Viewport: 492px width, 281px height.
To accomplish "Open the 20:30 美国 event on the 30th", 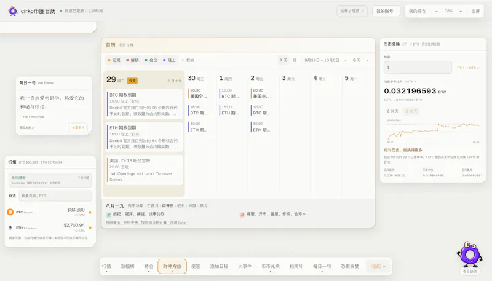I will pos(199,93).
